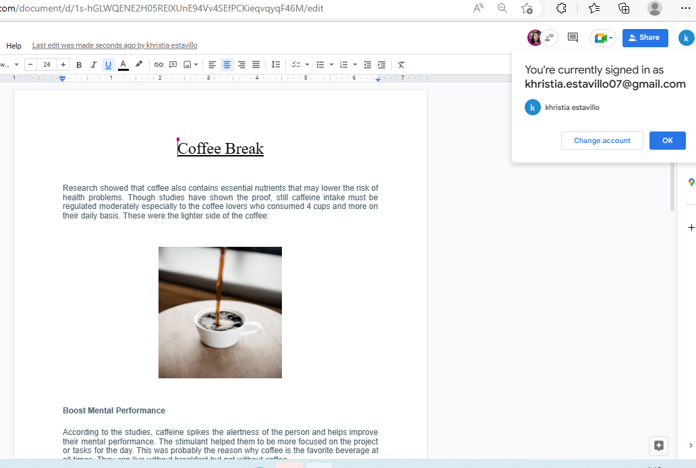Click the add comment icon in toolbar
This screenshot has height=468, width=696.
(x=173, y=65)
